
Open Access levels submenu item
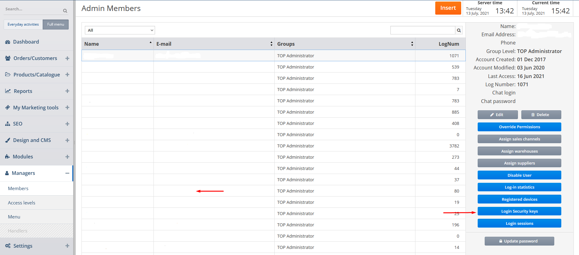point(22,203)
